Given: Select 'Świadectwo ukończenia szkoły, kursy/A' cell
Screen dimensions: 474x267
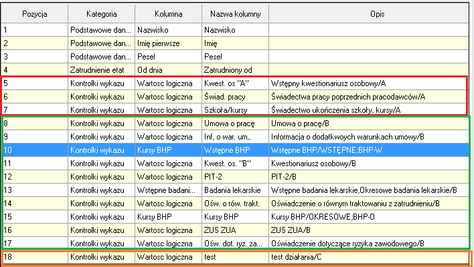Looking at the screenshot, I should point(369,110).
